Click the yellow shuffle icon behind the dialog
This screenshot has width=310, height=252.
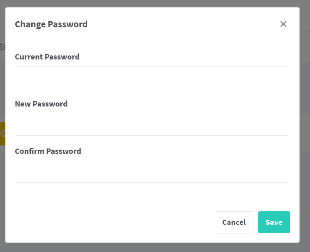tap(2, 133)
